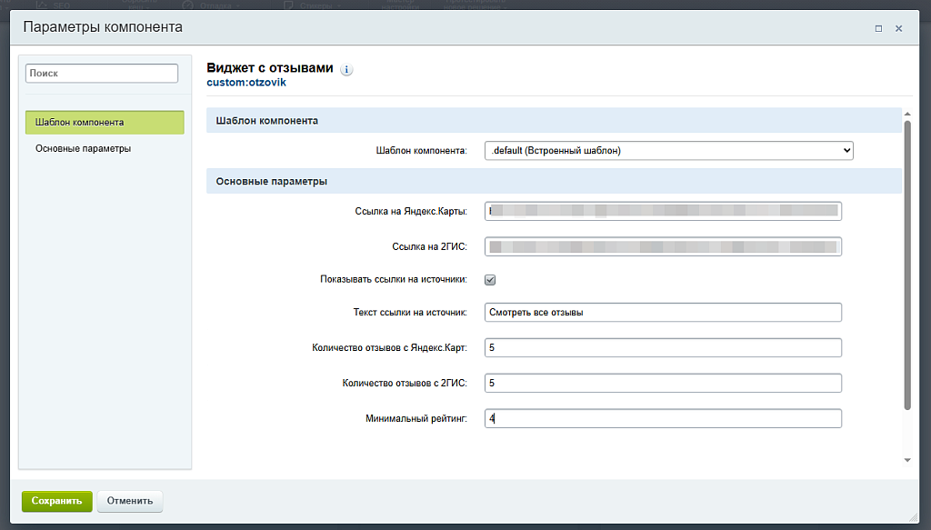Click the Ссылка на Яндекс.Карты field

click(663, 211)
